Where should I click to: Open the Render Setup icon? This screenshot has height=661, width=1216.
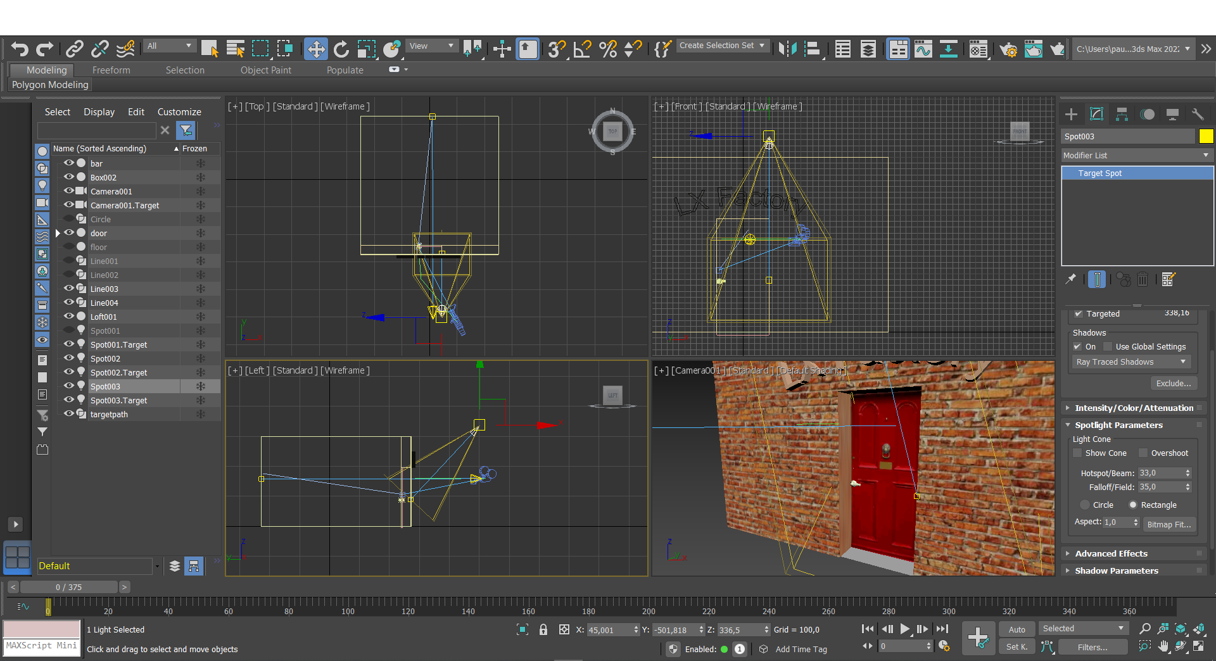point(1008,49)
